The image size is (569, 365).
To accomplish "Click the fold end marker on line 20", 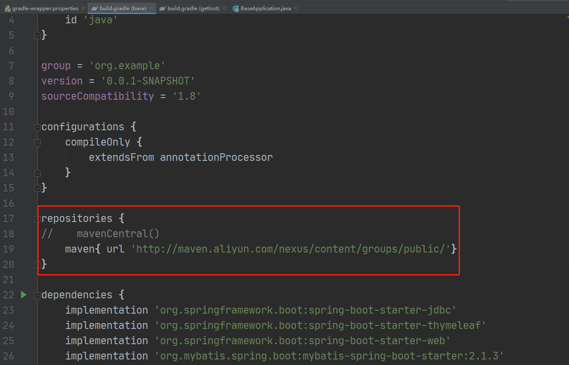I will pyautogui.click(x=37, y=264).
